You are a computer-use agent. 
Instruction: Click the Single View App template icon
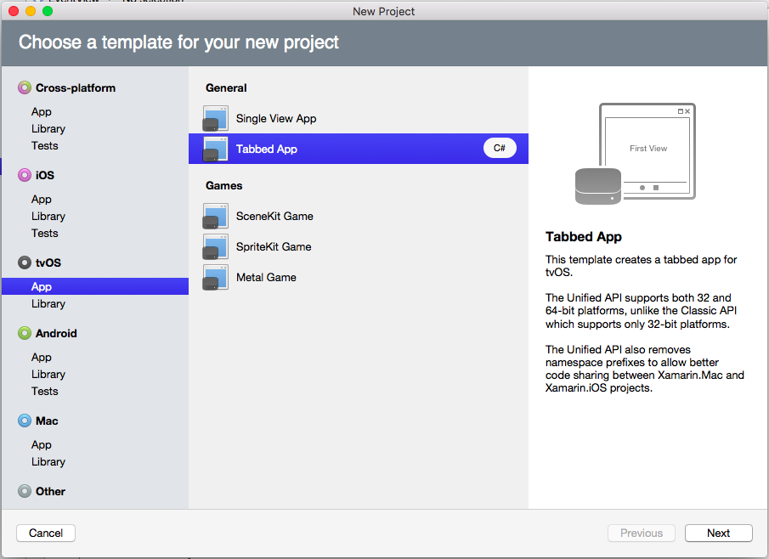point(215,118)
